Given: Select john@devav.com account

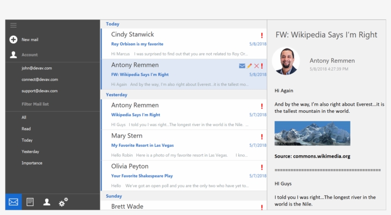Looking at the screenshot, I should click(x=37, y=68).
